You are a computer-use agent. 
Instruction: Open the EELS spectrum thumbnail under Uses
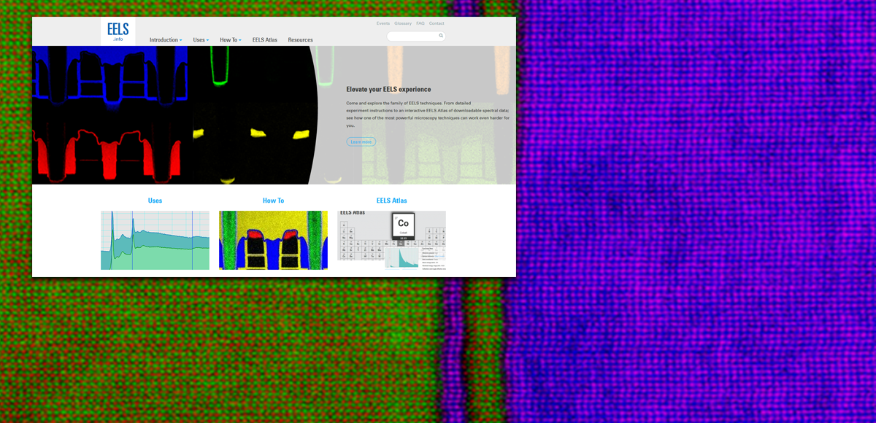(155, 239)
